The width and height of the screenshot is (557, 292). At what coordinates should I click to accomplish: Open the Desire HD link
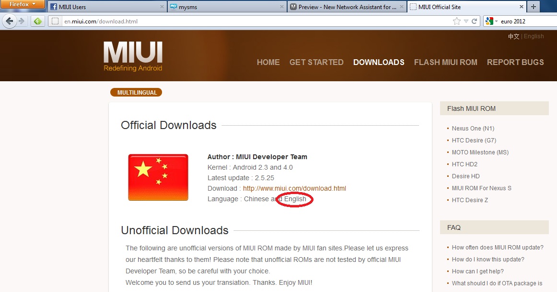(x=466, y=176)
